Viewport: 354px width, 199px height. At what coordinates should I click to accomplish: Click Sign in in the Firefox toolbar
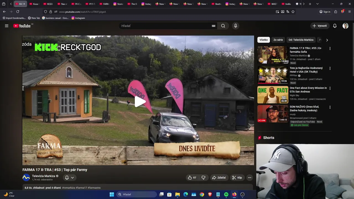coord(325,12)
